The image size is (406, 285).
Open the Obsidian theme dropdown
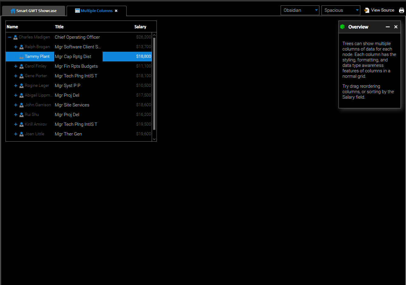coord(300,10)
